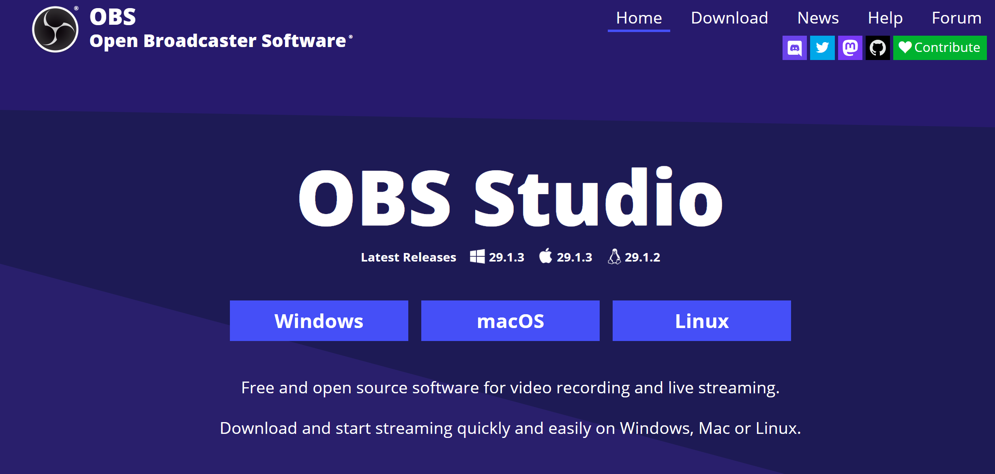Open the Discord icon link
995x474 pixels.
(794, 48)
